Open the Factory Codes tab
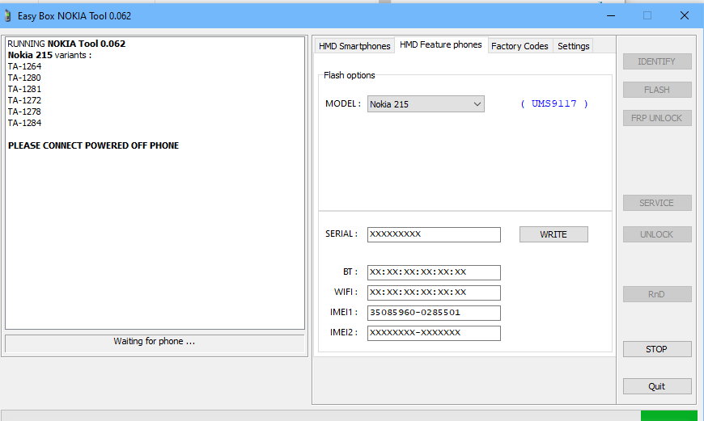Image resolution: width=704 pixels, height=421 pixels. click(520, 46)
